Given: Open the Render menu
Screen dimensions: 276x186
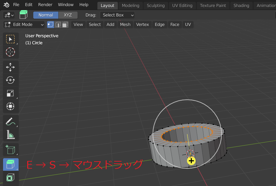Looking at the screenshot, I should 45,5.
